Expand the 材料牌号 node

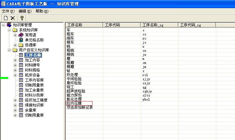point(15,65)
